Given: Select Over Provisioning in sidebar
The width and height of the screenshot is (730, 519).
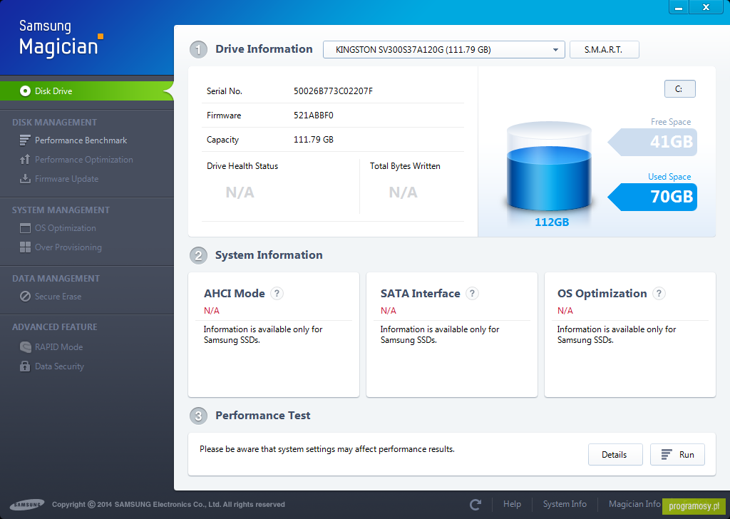Looking at the screenshot, I should coord(68,247).
